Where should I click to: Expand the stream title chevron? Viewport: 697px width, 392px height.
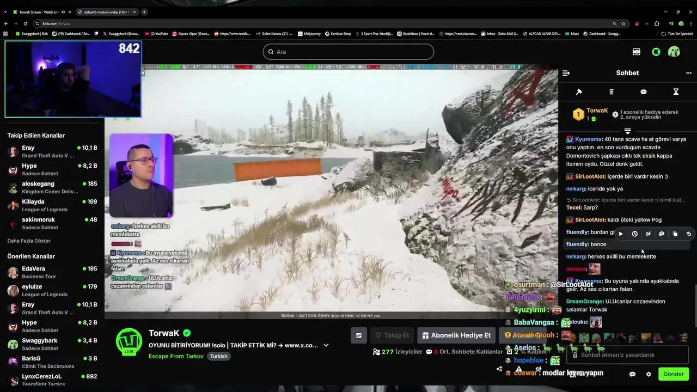326,345
